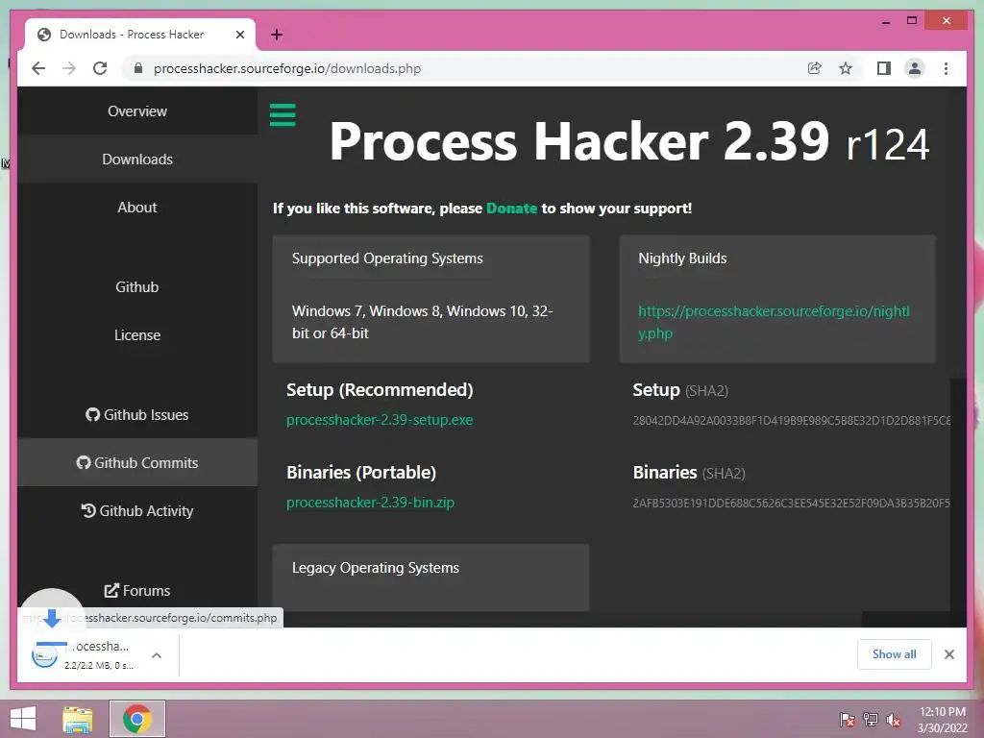Bookmark this page with the star icon

click(846, 68)
